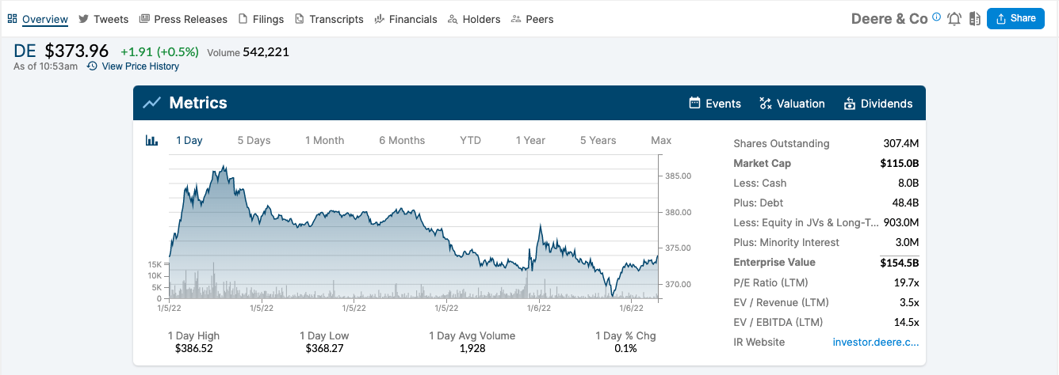Click the View Price History clock icon
The width and height of the screenshot is (1059, 375).
click(x=92, y=66)
